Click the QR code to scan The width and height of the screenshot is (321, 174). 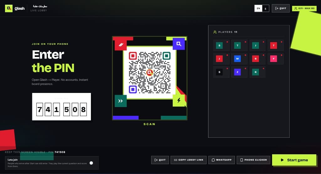pos(150,73)
